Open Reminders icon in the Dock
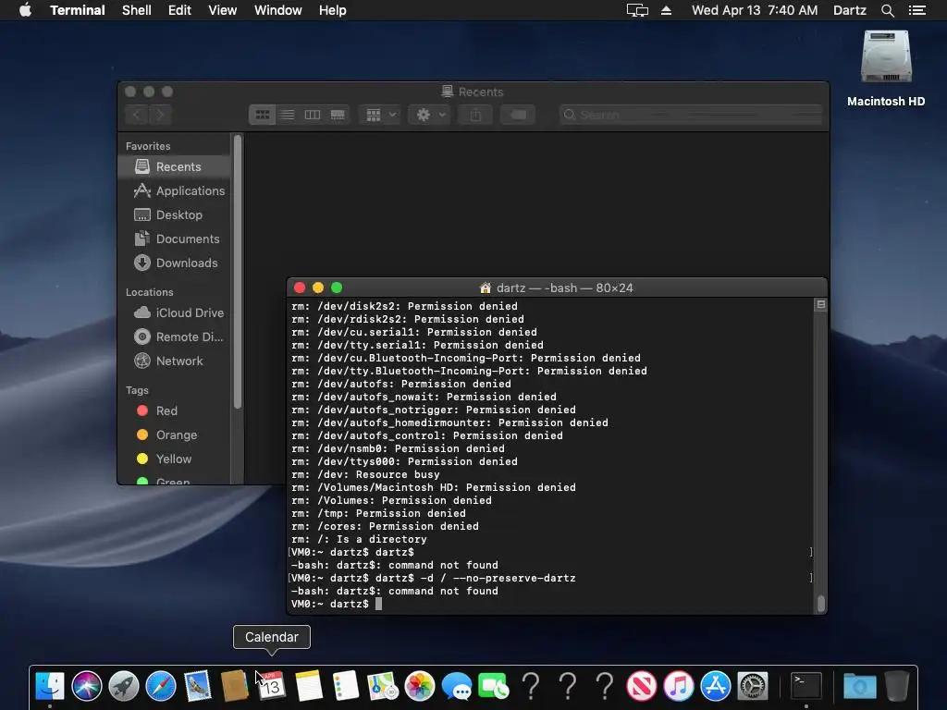 click(346, 686)
